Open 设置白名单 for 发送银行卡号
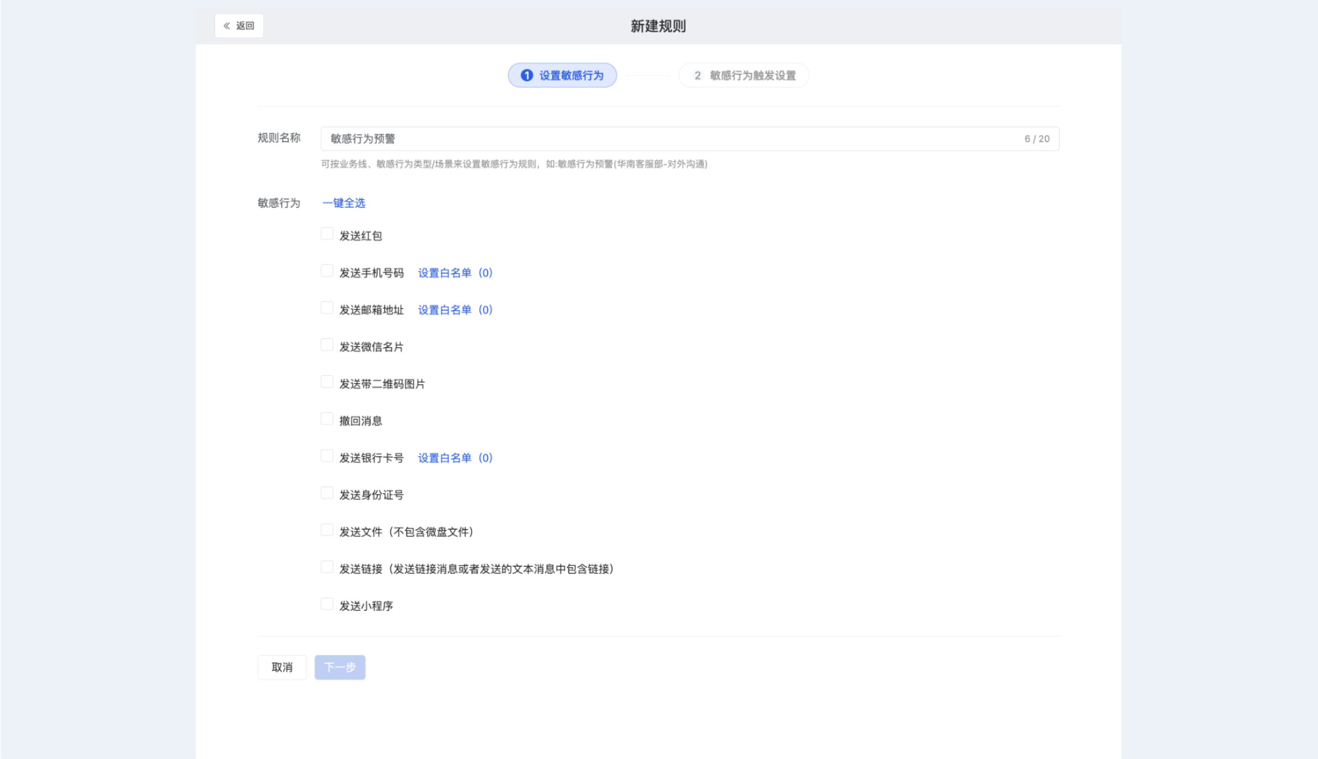Image resolution: width=1318 pixels, height=759 pixels. pyautogui.click(x=455, y=458)
